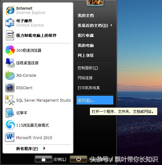Click the 记事本 label
This screenshot has height=165, width=162.
click(22, 113)
